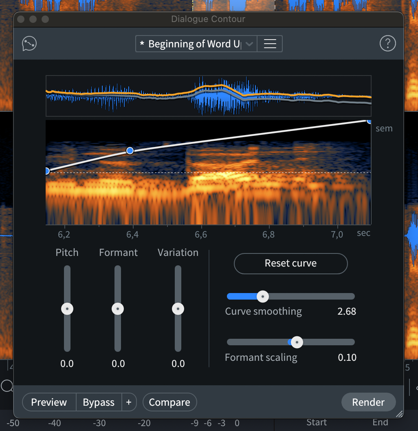The width and height of the screenshot is (418, 431).
Task: Open the preset hamburger menu
Action: click(270, 44)
